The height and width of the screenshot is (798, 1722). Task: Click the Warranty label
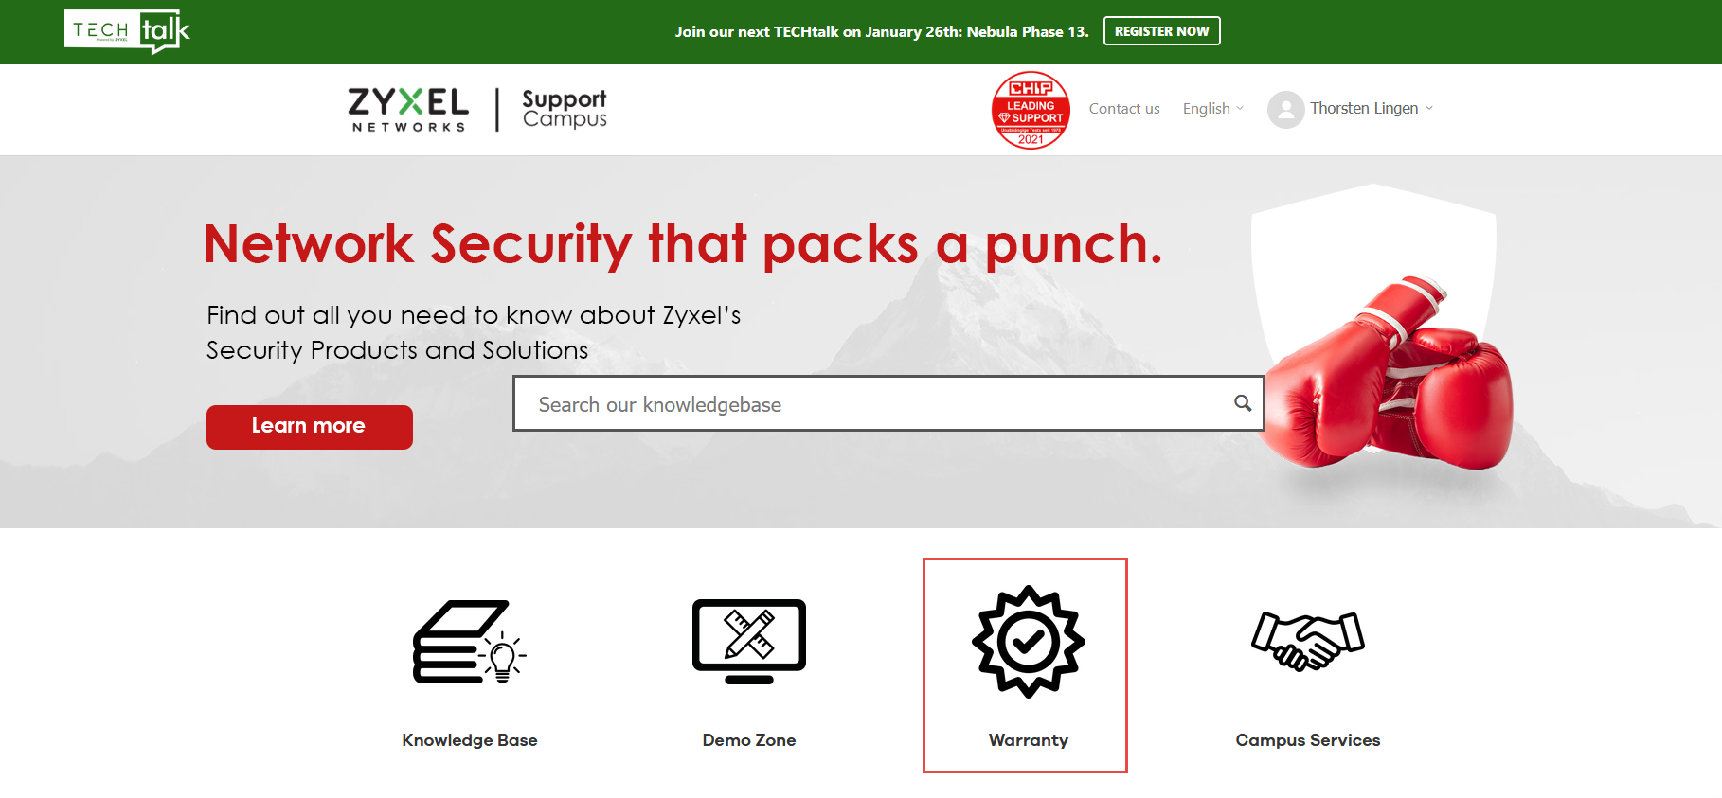(1029, 740)
